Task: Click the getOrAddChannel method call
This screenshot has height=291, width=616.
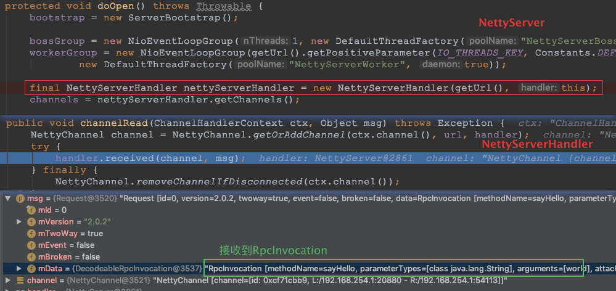Action: (x=300, y=134)
